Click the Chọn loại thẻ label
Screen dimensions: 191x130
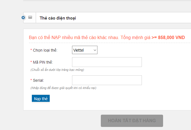[x=46, y=50]
